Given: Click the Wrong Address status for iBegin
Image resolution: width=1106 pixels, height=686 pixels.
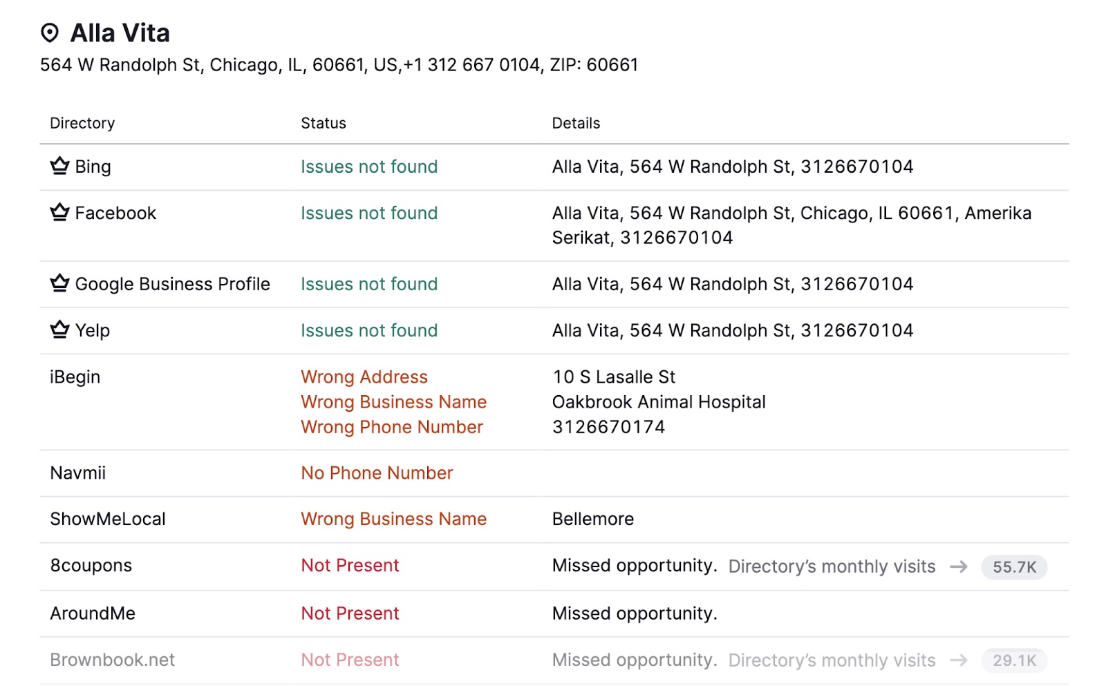Looking at the screenshot, I should [364, 377].
